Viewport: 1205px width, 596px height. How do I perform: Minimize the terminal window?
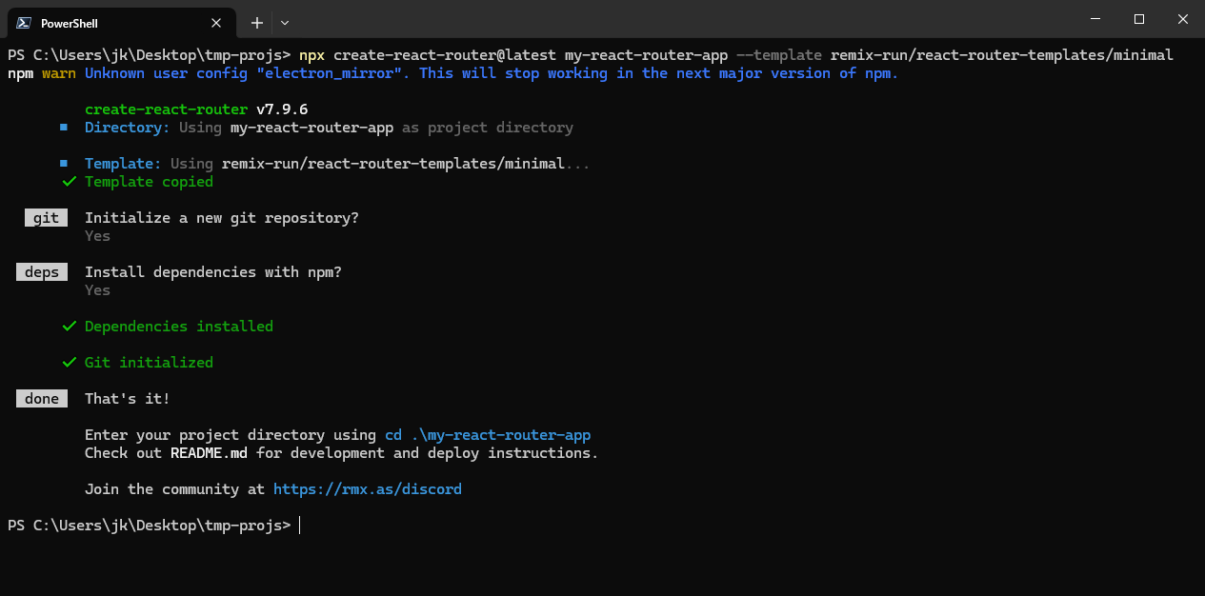[x=1095, y=19]
